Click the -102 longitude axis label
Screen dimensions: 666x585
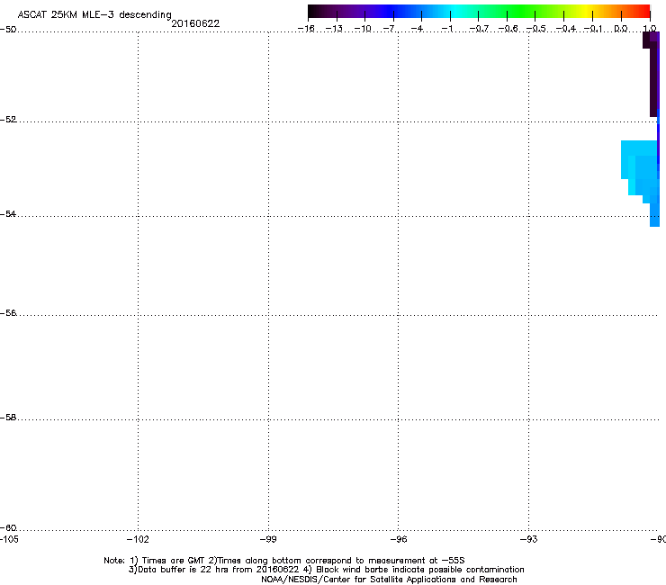coord(138,539)
